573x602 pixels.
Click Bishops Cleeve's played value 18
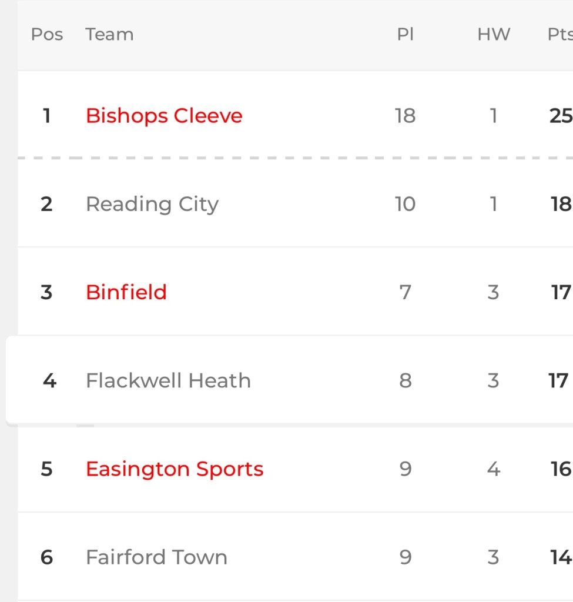point(406,116)
